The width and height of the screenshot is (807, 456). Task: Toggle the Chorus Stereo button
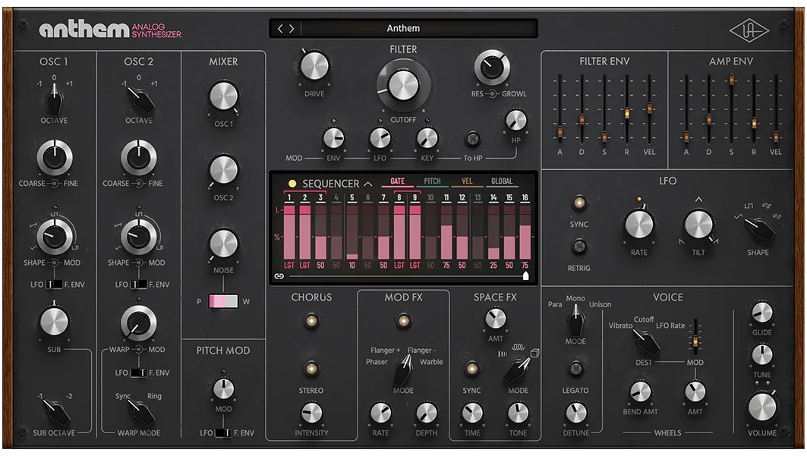(x=311, y=369)
